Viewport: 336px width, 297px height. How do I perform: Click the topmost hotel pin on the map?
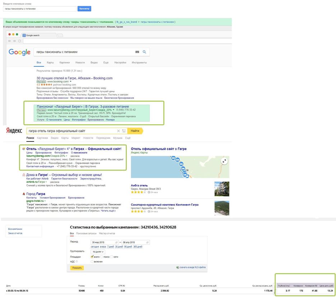[173, 158]
